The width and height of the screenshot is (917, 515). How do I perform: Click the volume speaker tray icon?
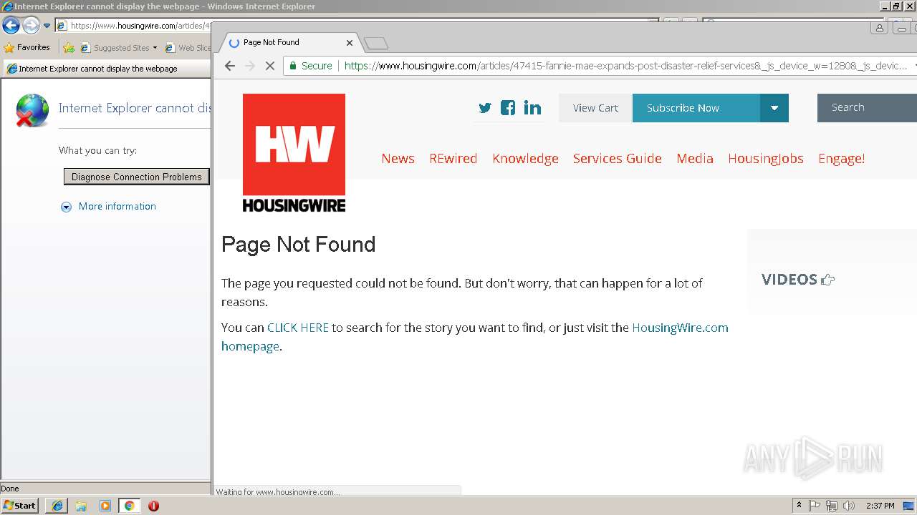(849, 506)
